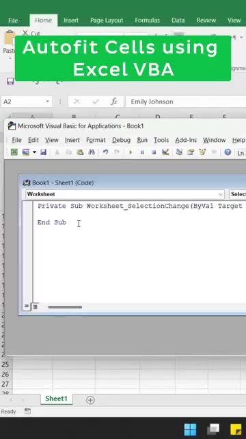Switch to the Page Layout ribbon tab

click(x=107, y=20)
